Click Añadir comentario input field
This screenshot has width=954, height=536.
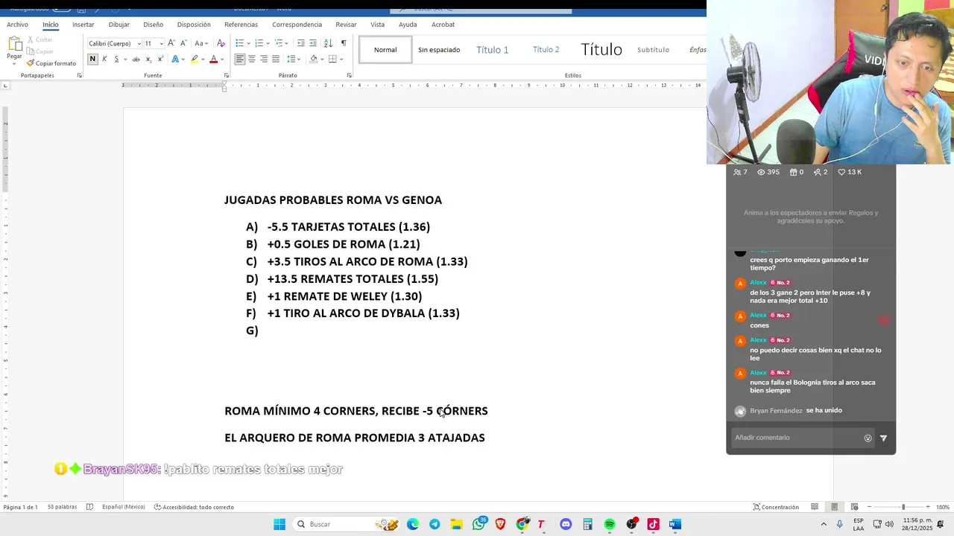click(x=795, y=438)
